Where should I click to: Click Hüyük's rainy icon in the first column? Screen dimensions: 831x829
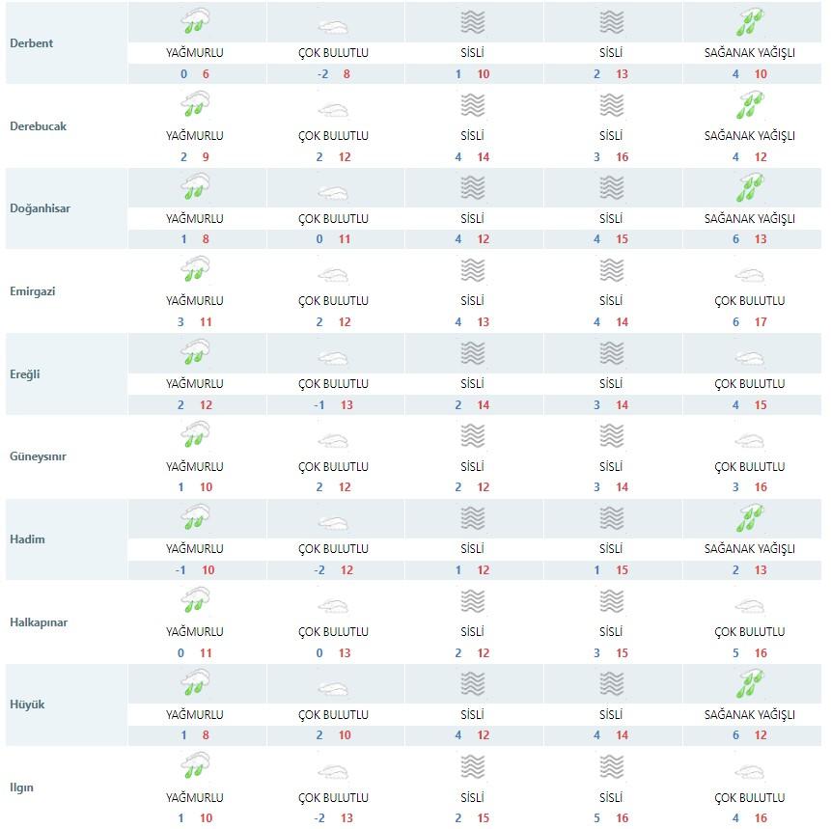[x=195, y=682]
